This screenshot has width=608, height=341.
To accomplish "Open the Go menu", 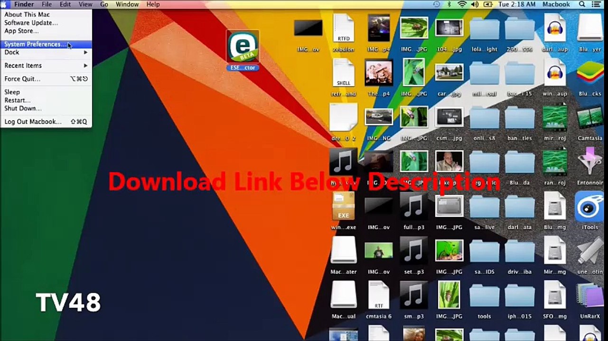I will (x=104, y=4).
